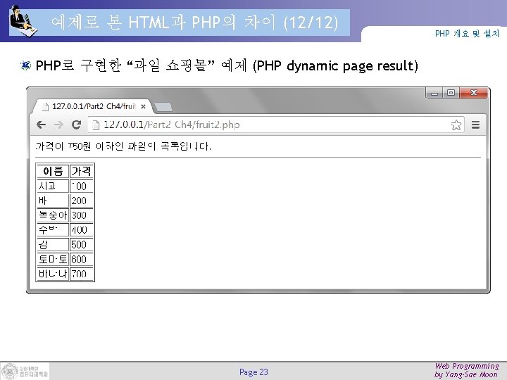Open a new tab button

(x=163, y=107)
